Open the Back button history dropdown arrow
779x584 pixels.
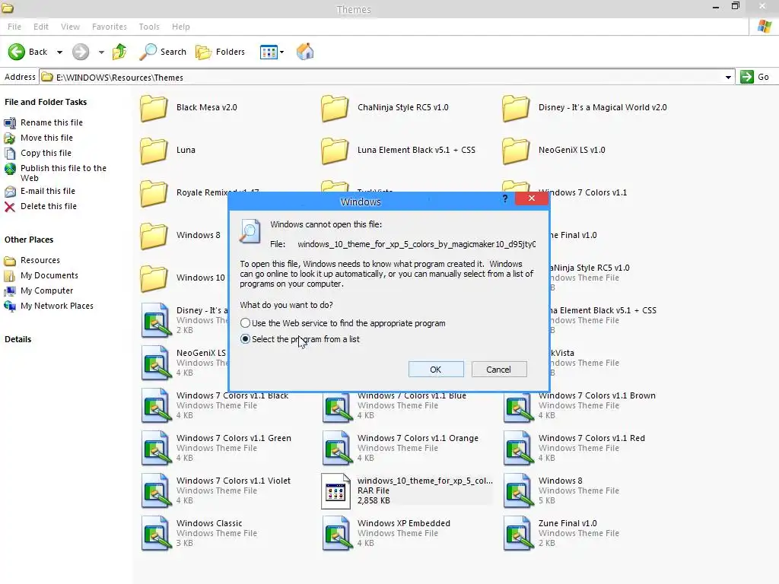[x=59, y=52]
